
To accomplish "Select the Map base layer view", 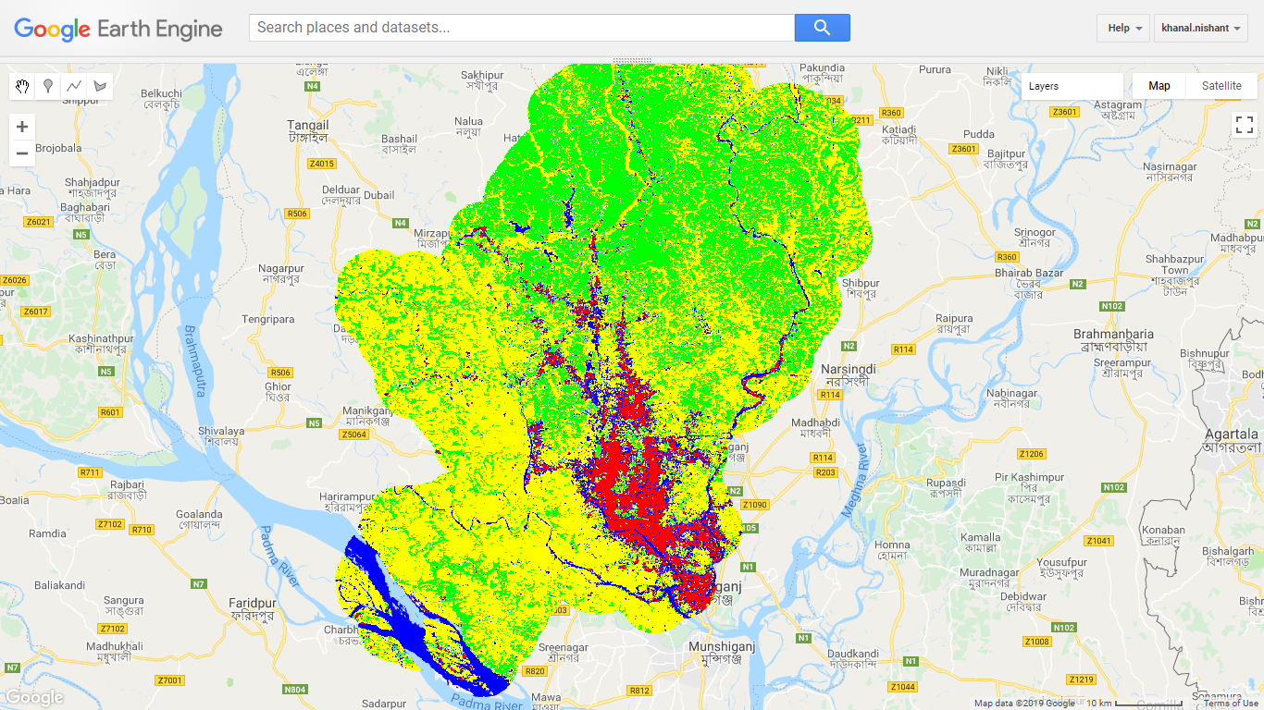I will (1159, 86).
